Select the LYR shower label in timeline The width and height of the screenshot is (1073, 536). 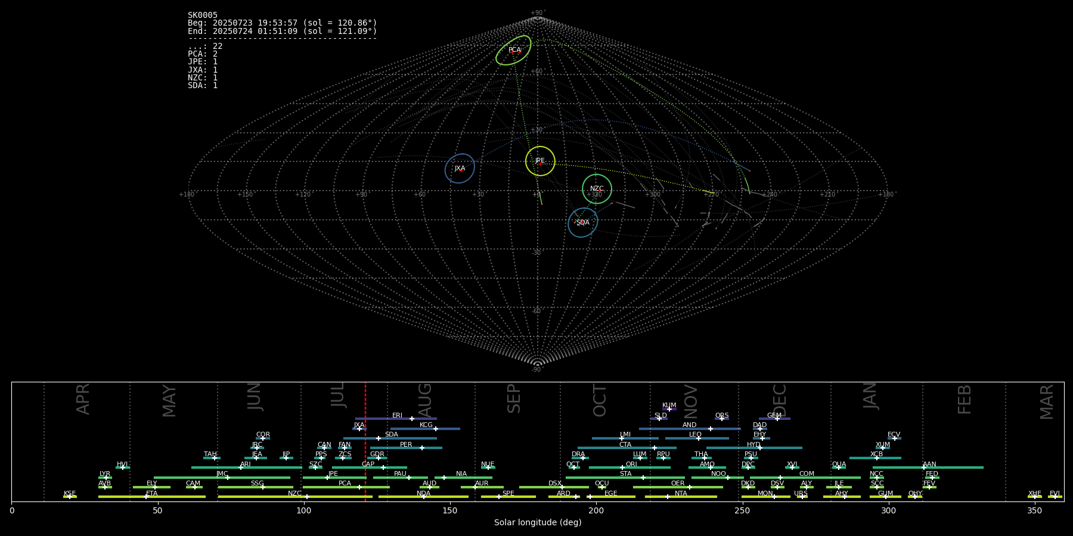(105, 474)
